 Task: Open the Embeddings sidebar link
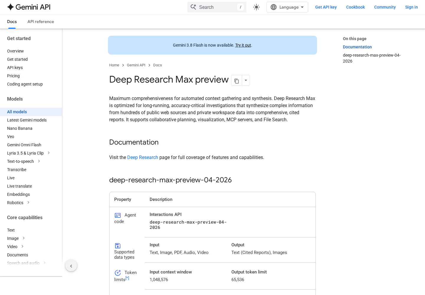click(x=18, y=194)
